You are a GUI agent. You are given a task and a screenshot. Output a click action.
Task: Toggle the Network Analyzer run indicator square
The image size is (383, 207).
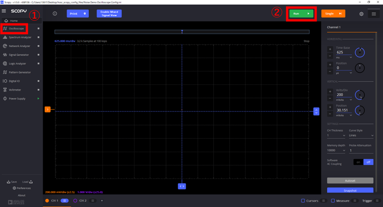[x=38, y=46]
